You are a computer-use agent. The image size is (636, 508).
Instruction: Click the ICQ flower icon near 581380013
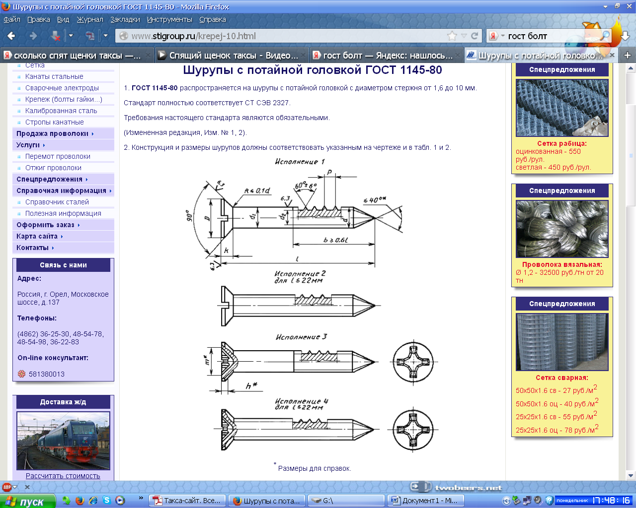click(x=21, y=374)
